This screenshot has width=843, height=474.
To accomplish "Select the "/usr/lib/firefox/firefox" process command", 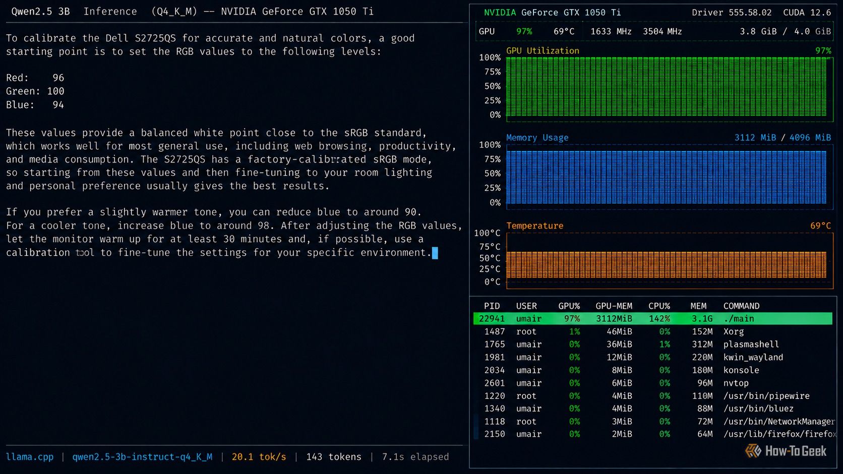I will [780, 434].
